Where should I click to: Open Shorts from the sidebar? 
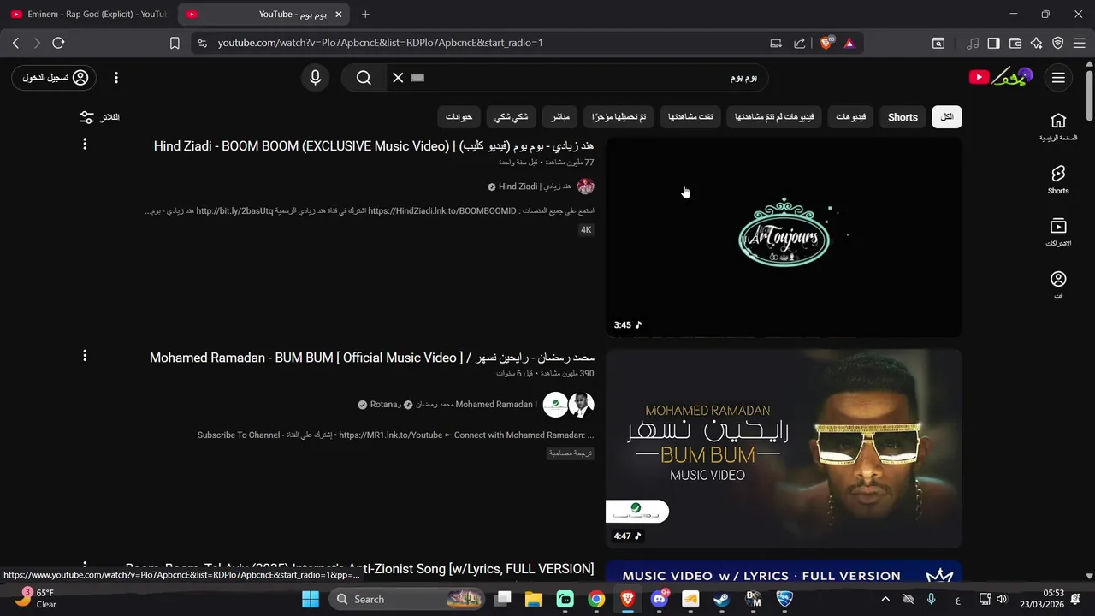coord(1058,180)
